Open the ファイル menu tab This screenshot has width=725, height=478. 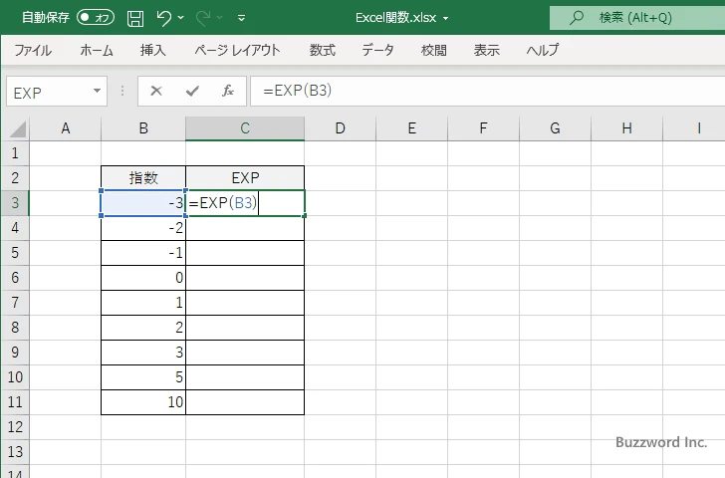point(33,50)
